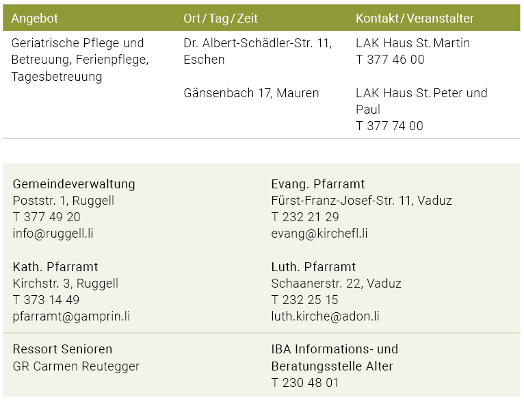
Task: Open the evang@kirchefl.li email link
Action: 319,234
